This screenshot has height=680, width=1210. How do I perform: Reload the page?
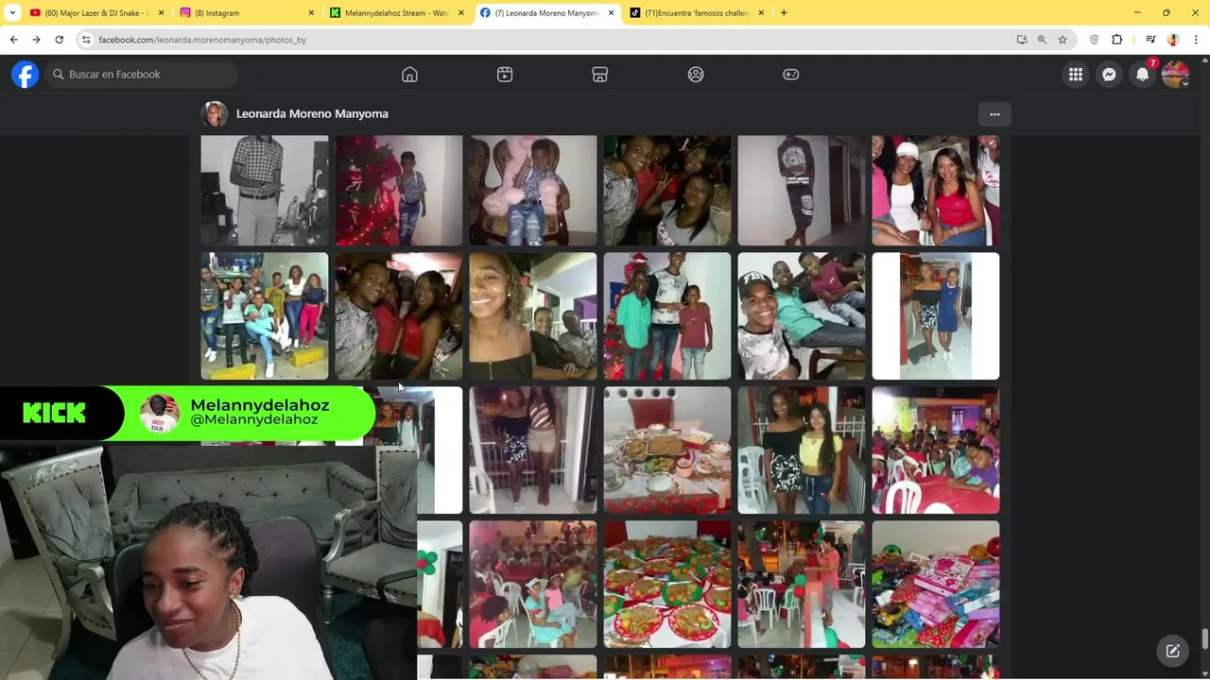[59, 40]
